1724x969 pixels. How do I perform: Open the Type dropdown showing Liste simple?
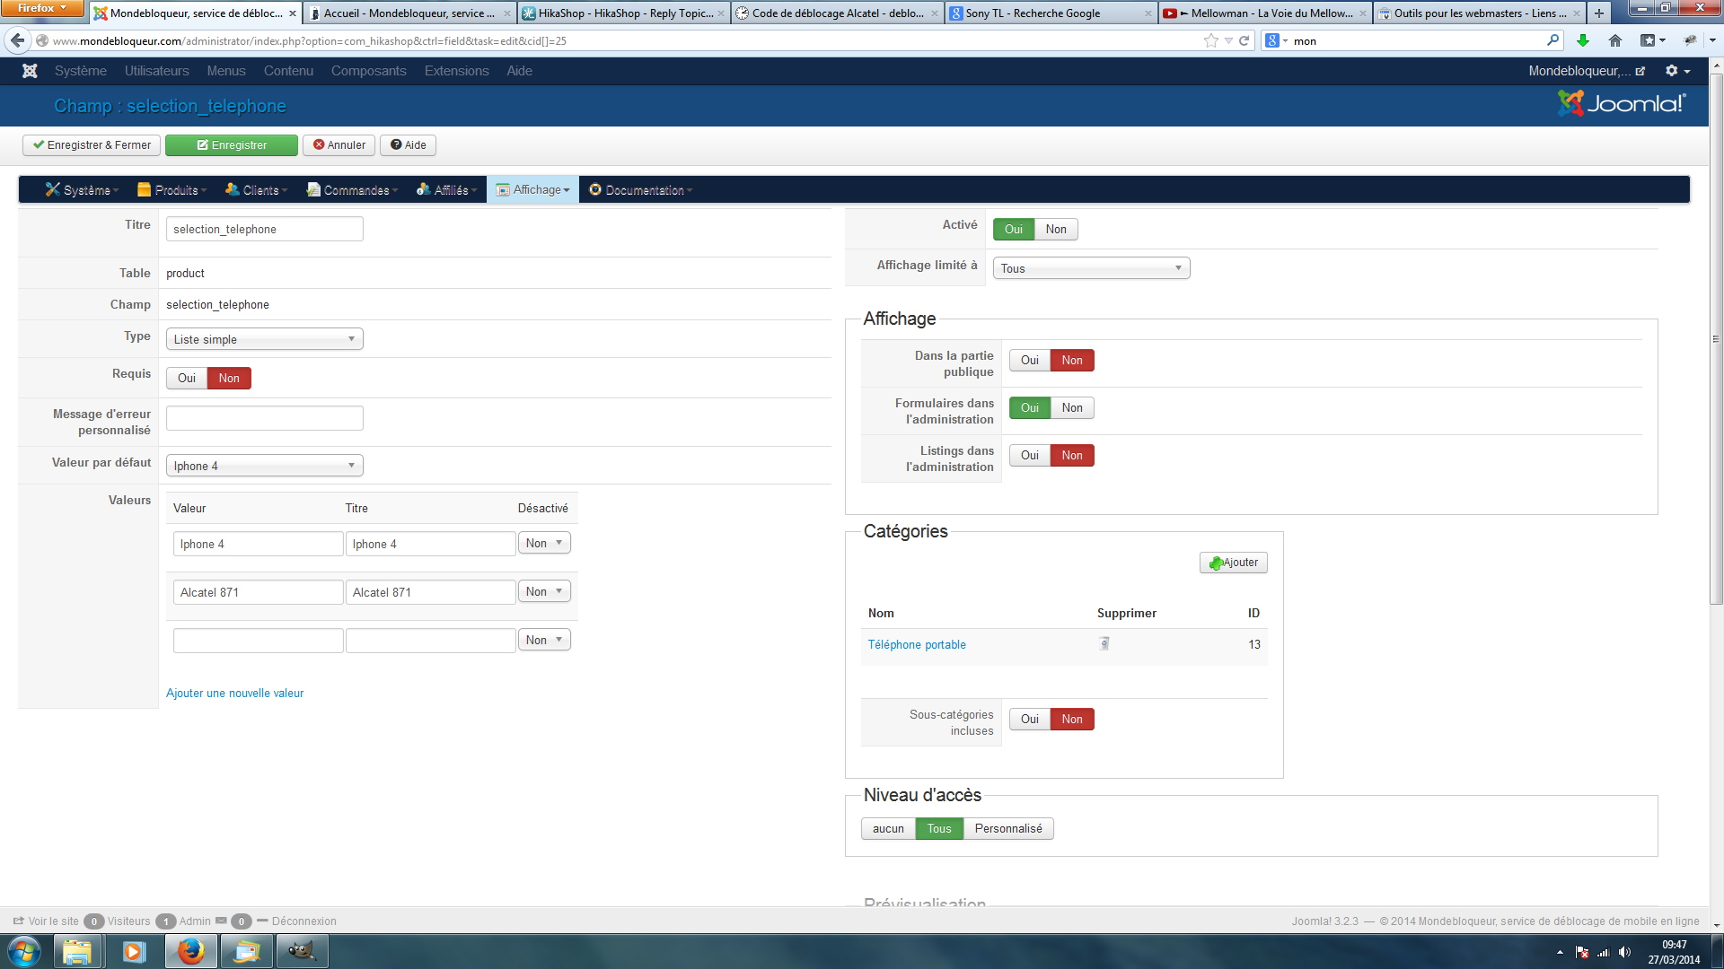tap(264, 339)
